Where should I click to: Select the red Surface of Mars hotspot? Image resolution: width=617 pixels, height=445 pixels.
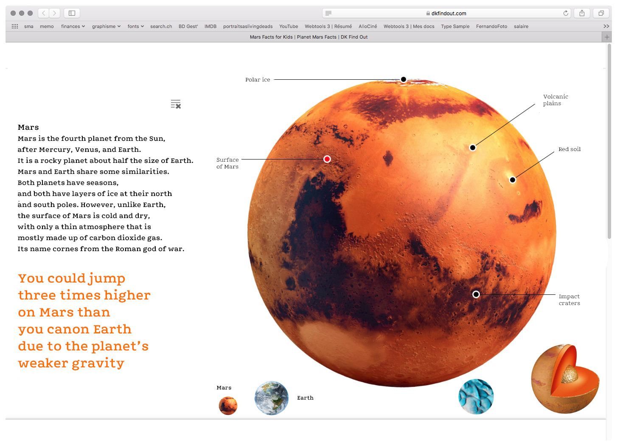click(327, 159)
